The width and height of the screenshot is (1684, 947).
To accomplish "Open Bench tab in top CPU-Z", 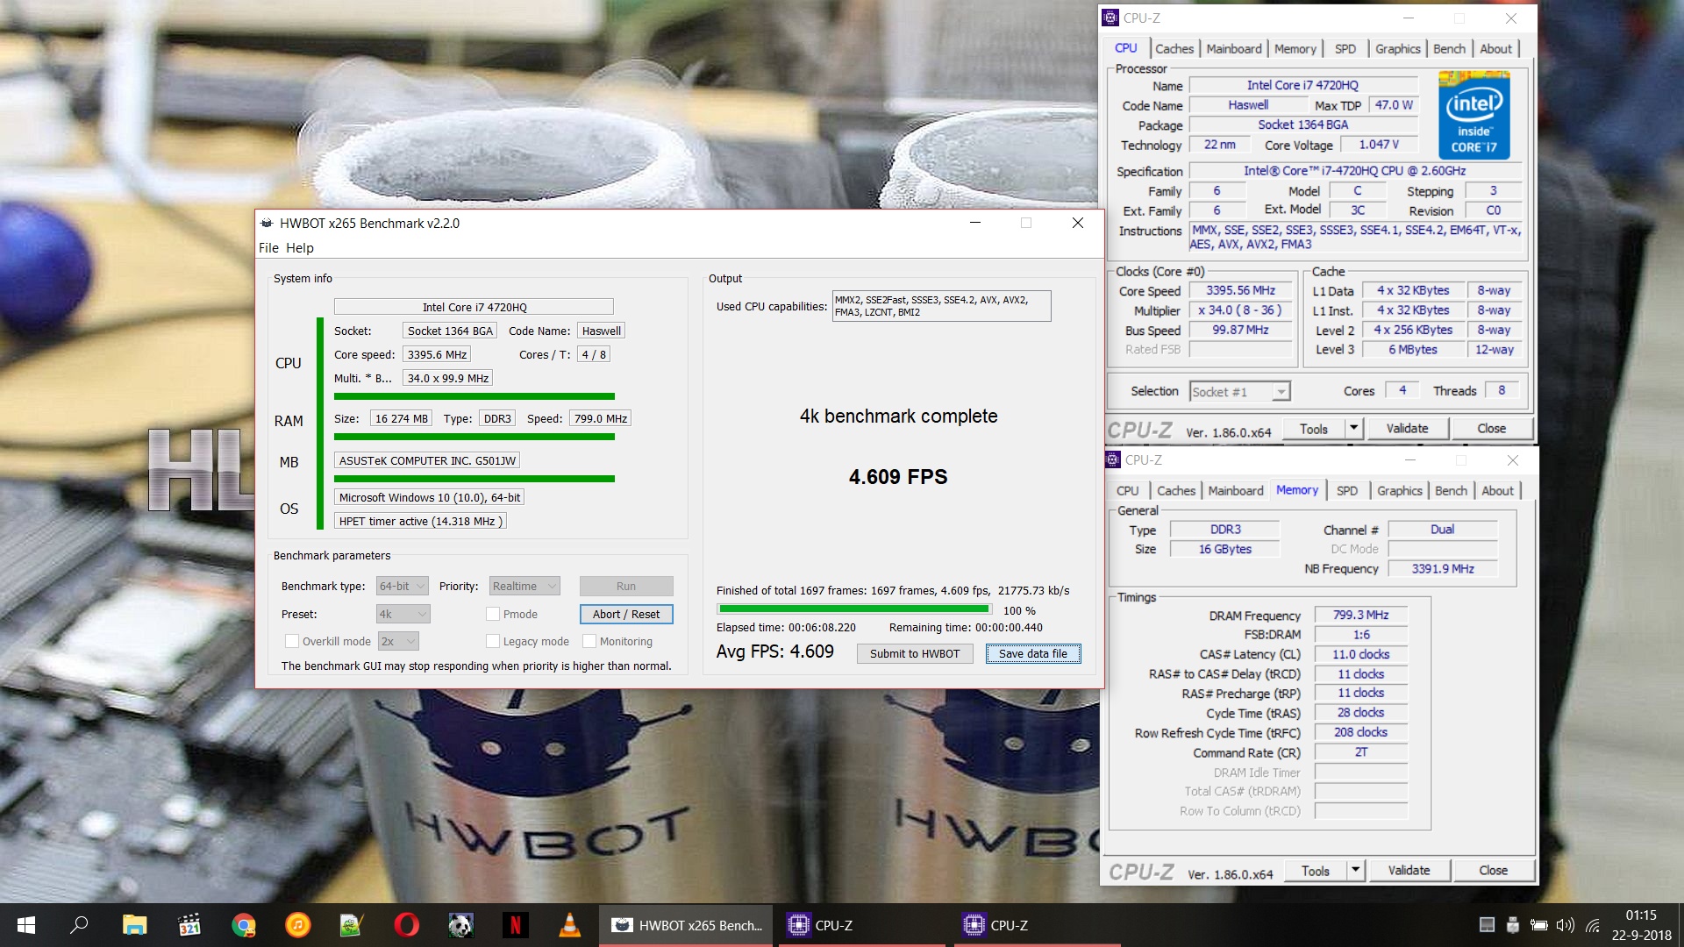I will (x=1449, y=49).
